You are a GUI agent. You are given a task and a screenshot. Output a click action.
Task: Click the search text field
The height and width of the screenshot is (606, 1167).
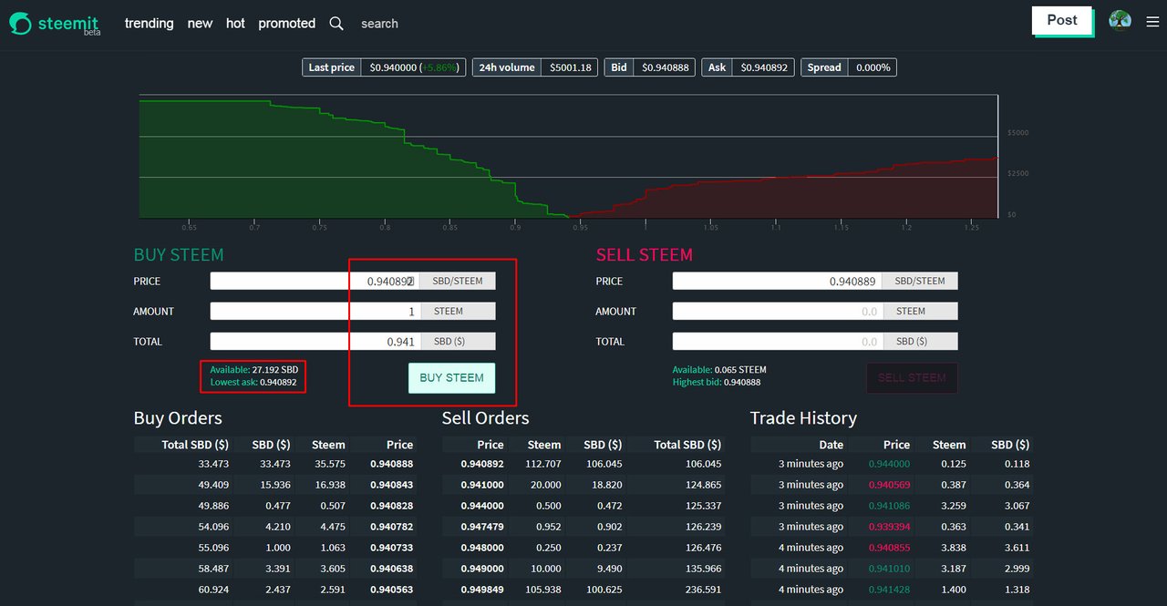401,24
